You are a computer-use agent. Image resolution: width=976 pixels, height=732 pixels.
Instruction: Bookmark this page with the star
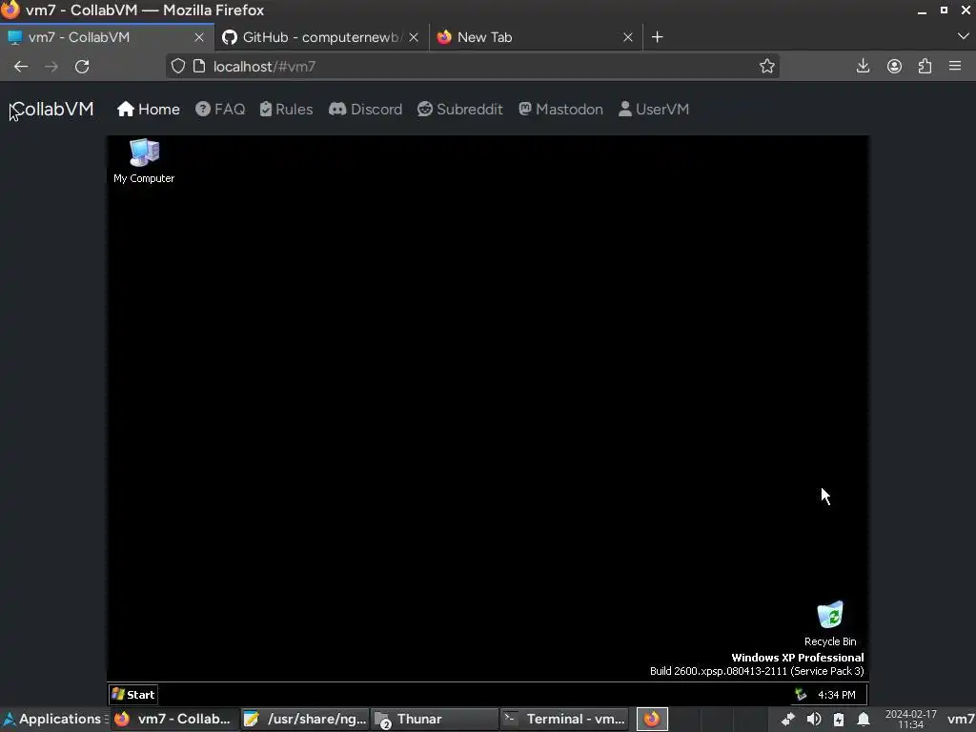(767, 66)
